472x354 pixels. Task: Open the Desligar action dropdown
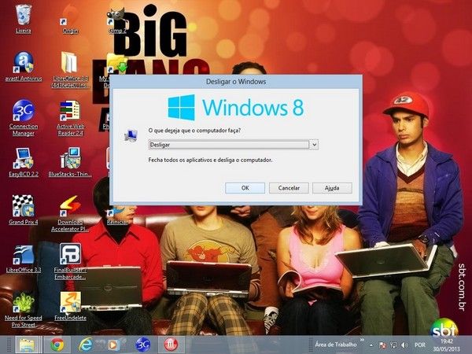314,145
